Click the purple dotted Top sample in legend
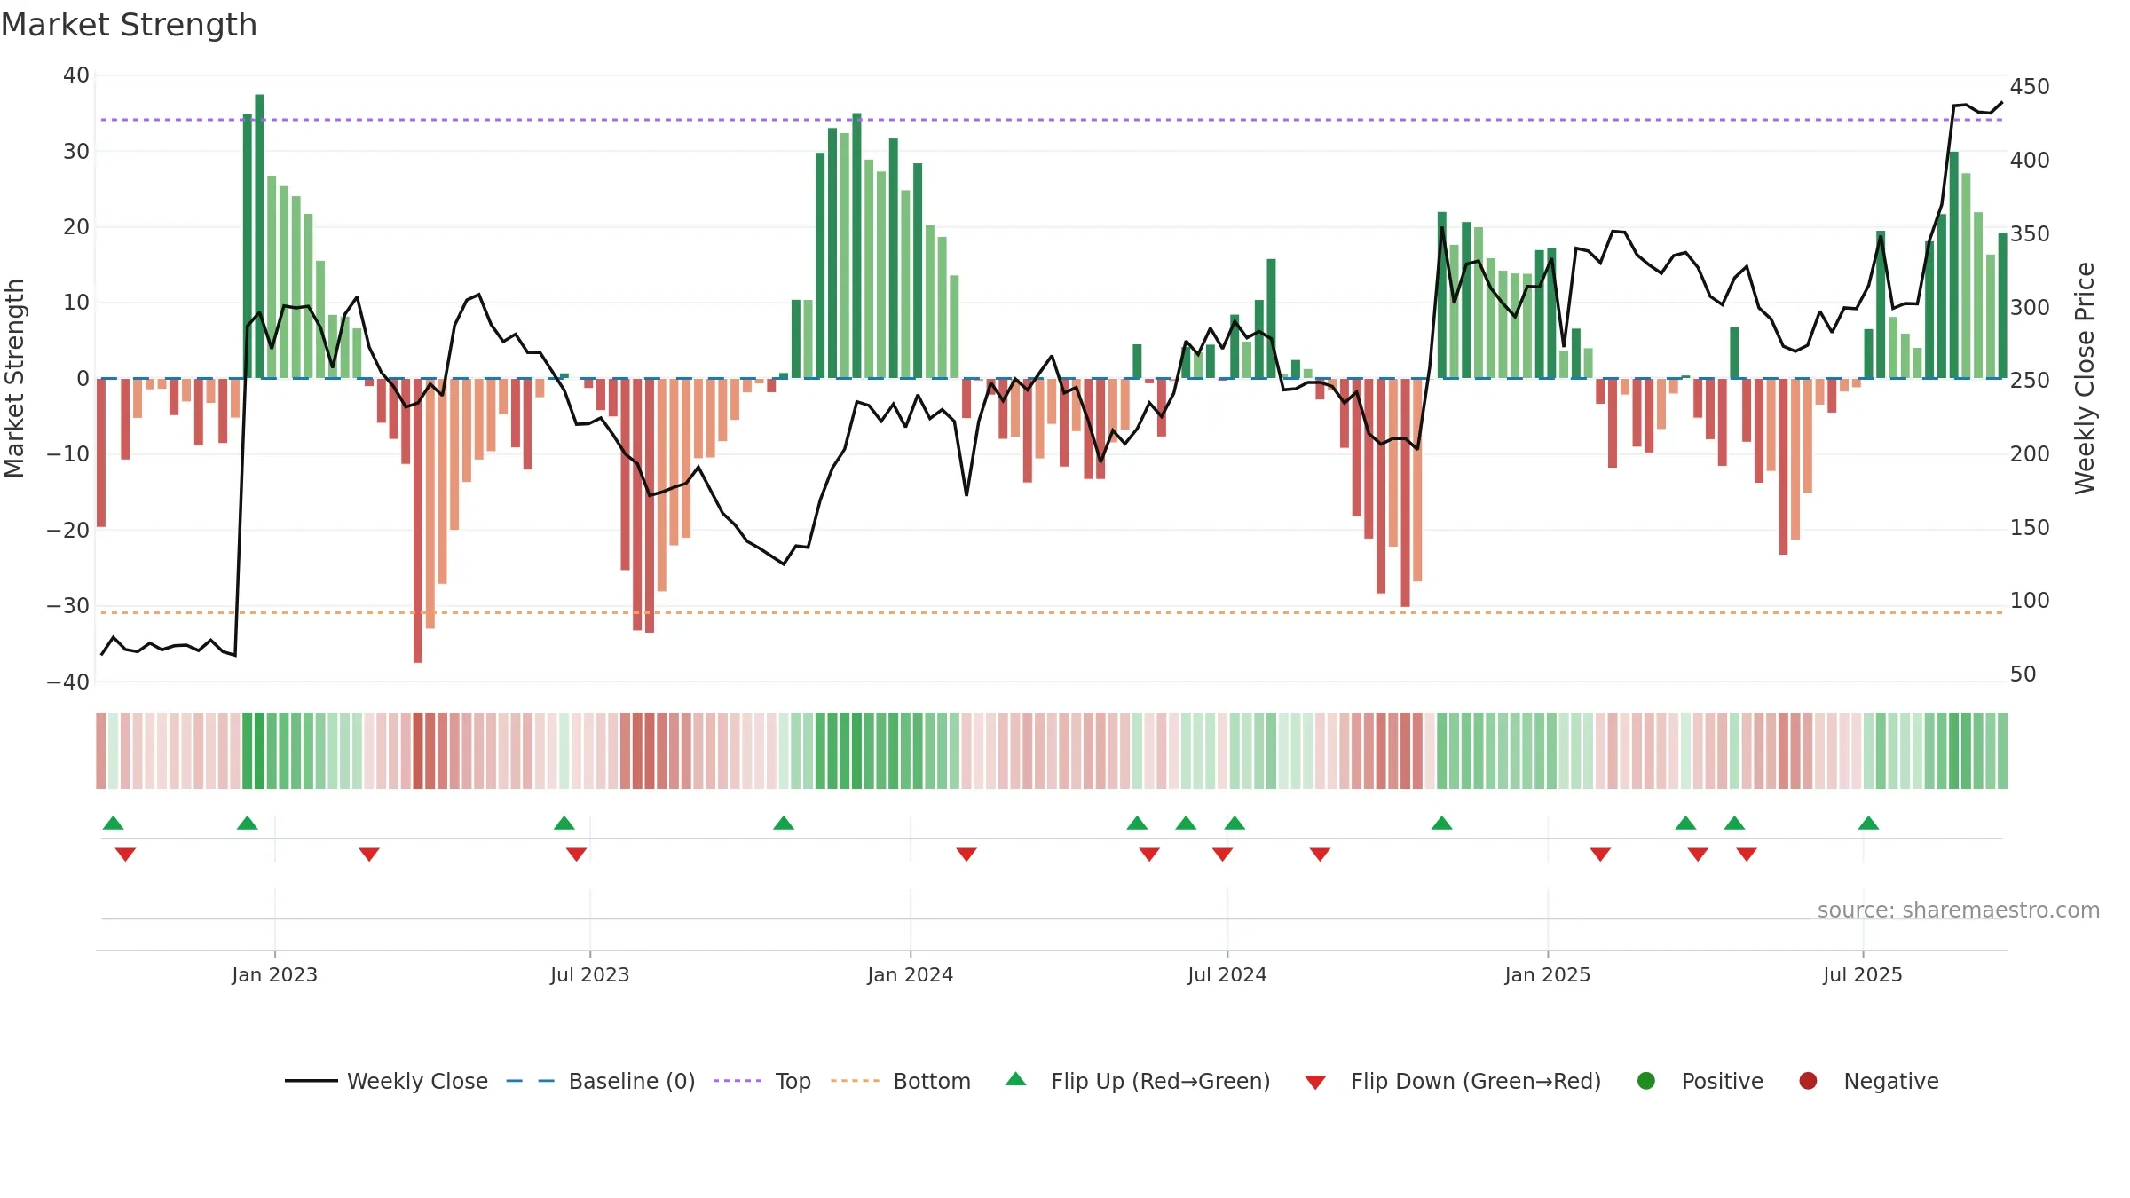The height and width of the screenshot is (1198, 2130). (738, 1081)
